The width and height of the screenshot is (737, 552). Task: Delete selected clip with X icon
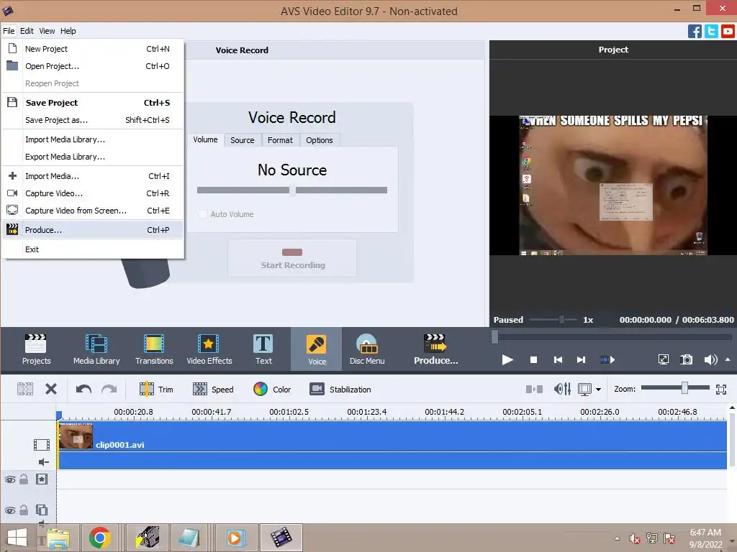[x=51, y=389]
